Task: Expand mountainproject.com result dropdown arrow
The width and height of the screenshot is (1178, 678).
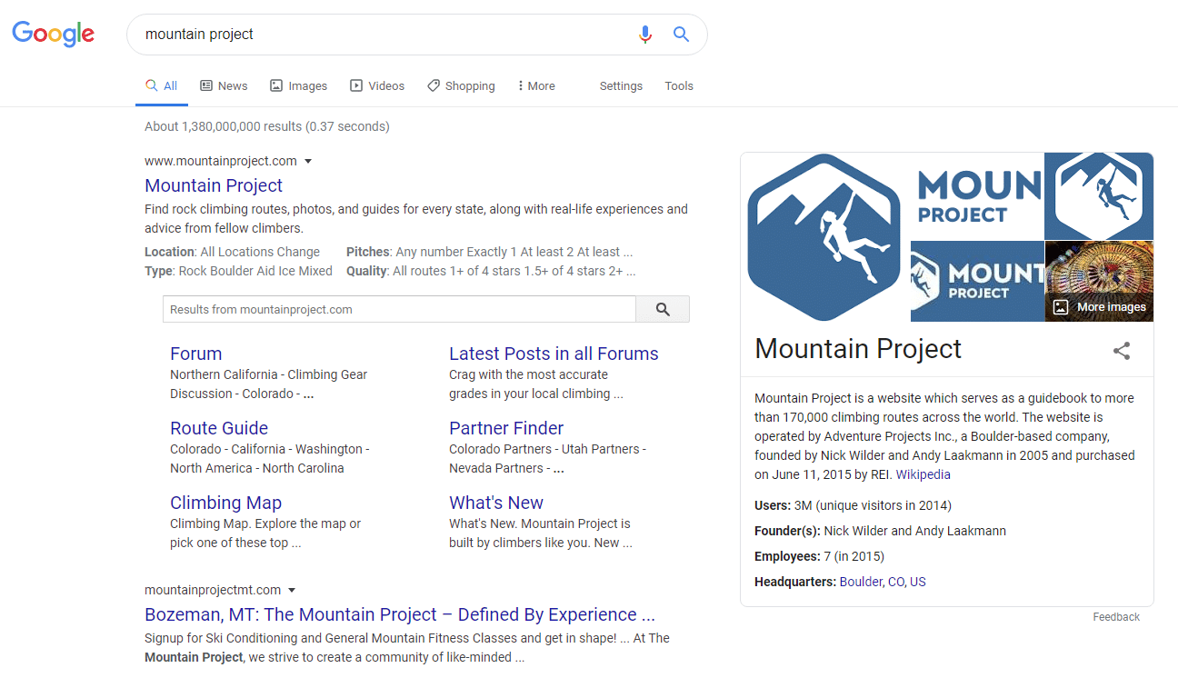Action: (308, 162)
